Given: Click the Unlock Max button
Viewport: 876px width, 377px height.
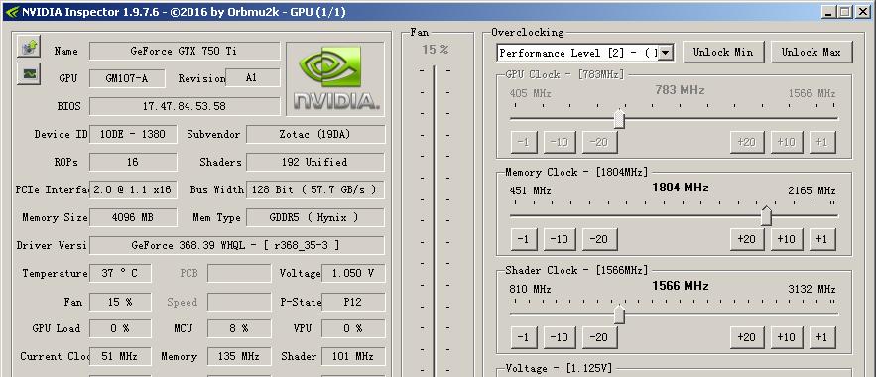Looking at the screenshot, I should (x=812, y=52).
